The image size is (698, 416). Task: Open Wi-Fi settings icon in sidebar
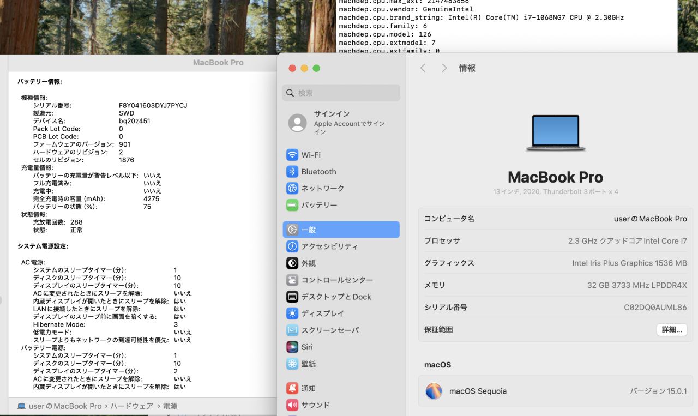click(x=292, y=155)
